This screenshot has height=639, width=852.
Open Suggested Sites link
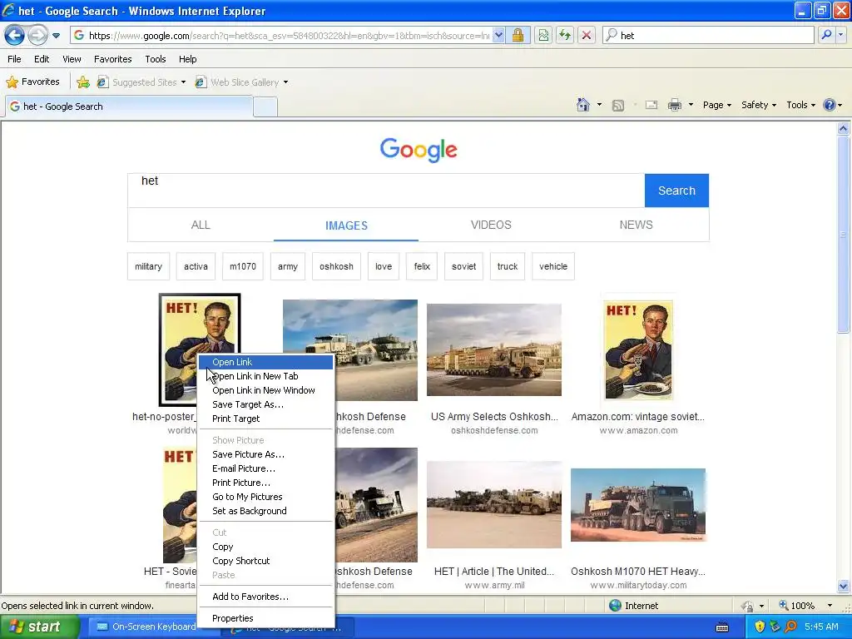coord(141,82)
